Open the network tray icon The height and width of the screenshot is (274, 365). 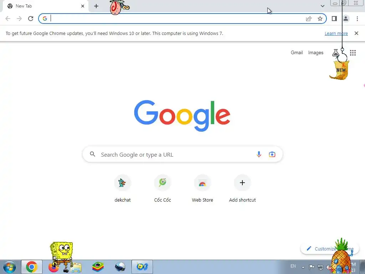[320, 267]
